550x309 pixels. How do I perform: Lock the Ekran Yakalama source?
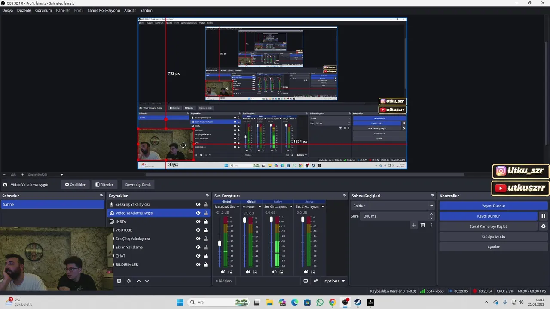tap(205, 247)
